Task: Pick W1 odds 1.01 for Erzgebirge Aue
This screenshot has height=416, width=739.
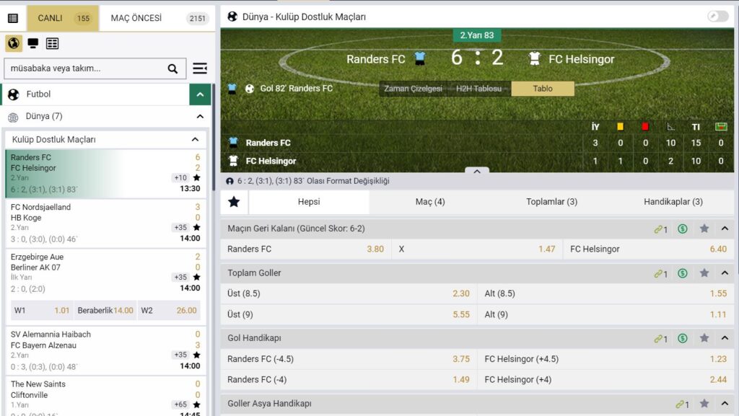Action: pyautogui.click(x=41, y=311)
